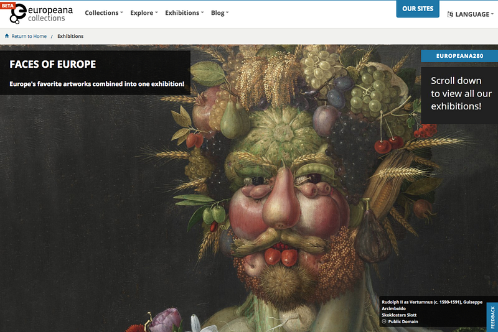
Task: Click the OUR SITES button
Action: 418,9
